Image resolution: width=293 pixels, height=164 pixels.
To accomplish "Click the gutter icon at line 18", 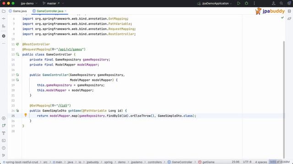I will 17,80.
